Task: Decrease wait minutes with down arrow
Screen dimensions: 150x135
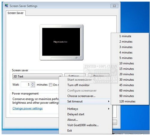Action: pyautogui.click(x=33, y=86)
